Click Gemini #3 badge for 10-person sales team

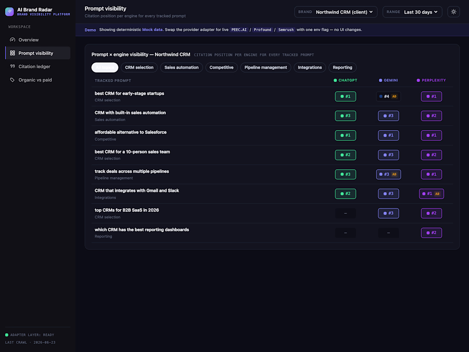[x=388, y=155]
